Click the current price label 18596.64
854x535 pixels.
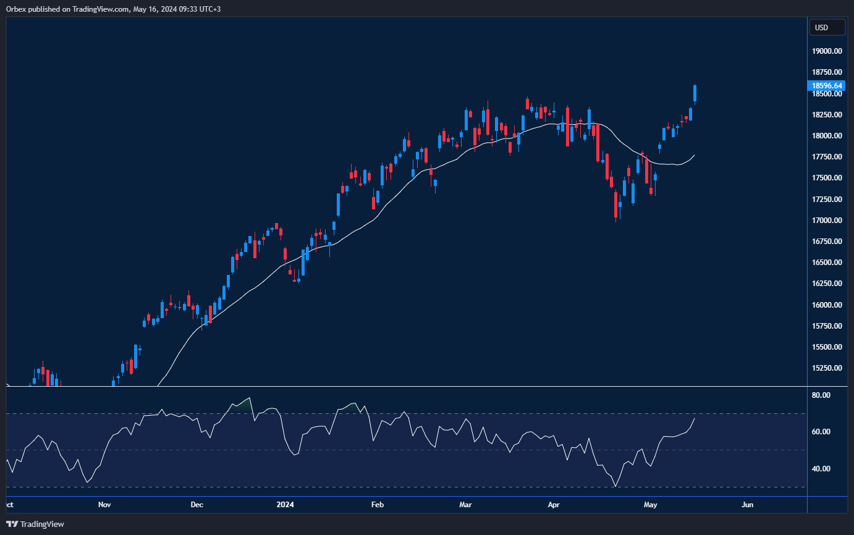coord(827,86)
